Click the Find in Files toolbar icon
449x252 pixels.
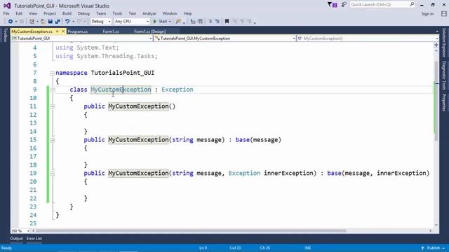(x=178, y=22)
